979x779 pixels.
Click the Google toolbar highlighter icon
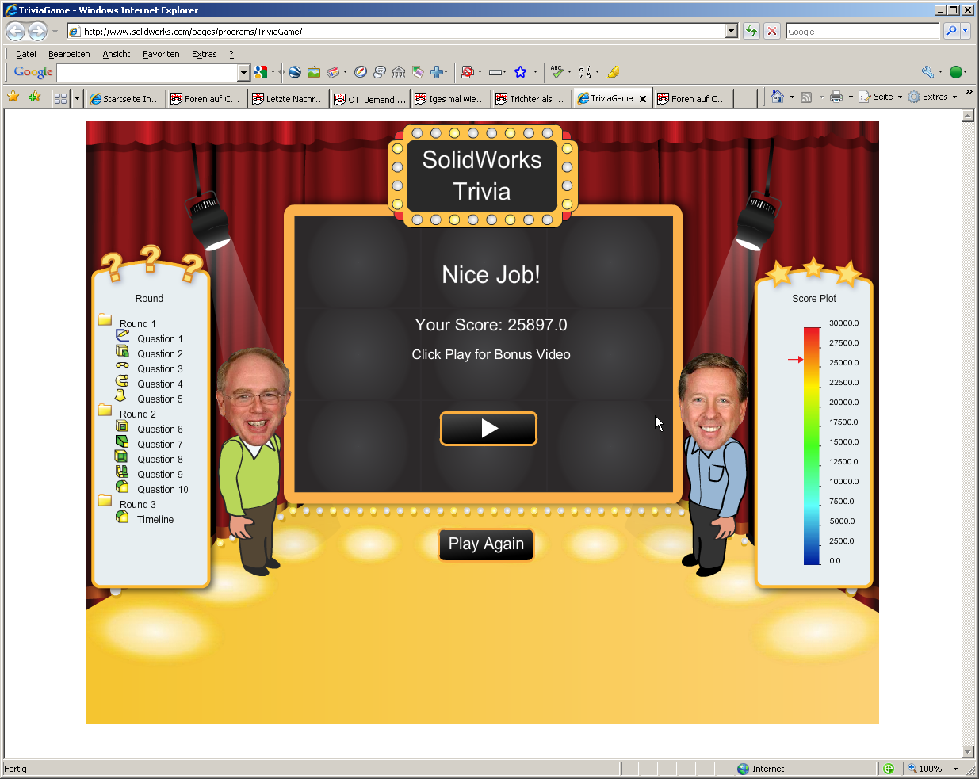point(614,72)
